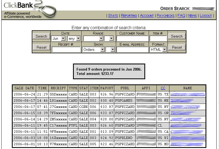Click the Receipt # input field
The image size is (219, 149).
click(x=66, y=50)
